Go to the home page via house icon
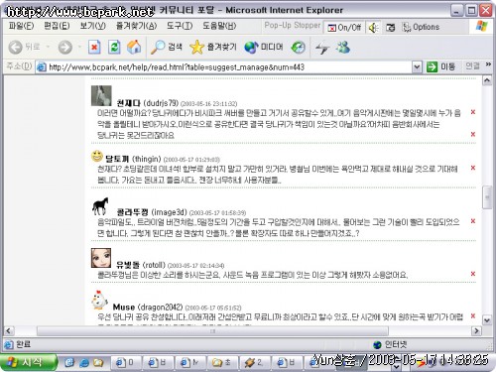Image resolution: width=496 pixels, height=372 pixels. tap(134, 48)
